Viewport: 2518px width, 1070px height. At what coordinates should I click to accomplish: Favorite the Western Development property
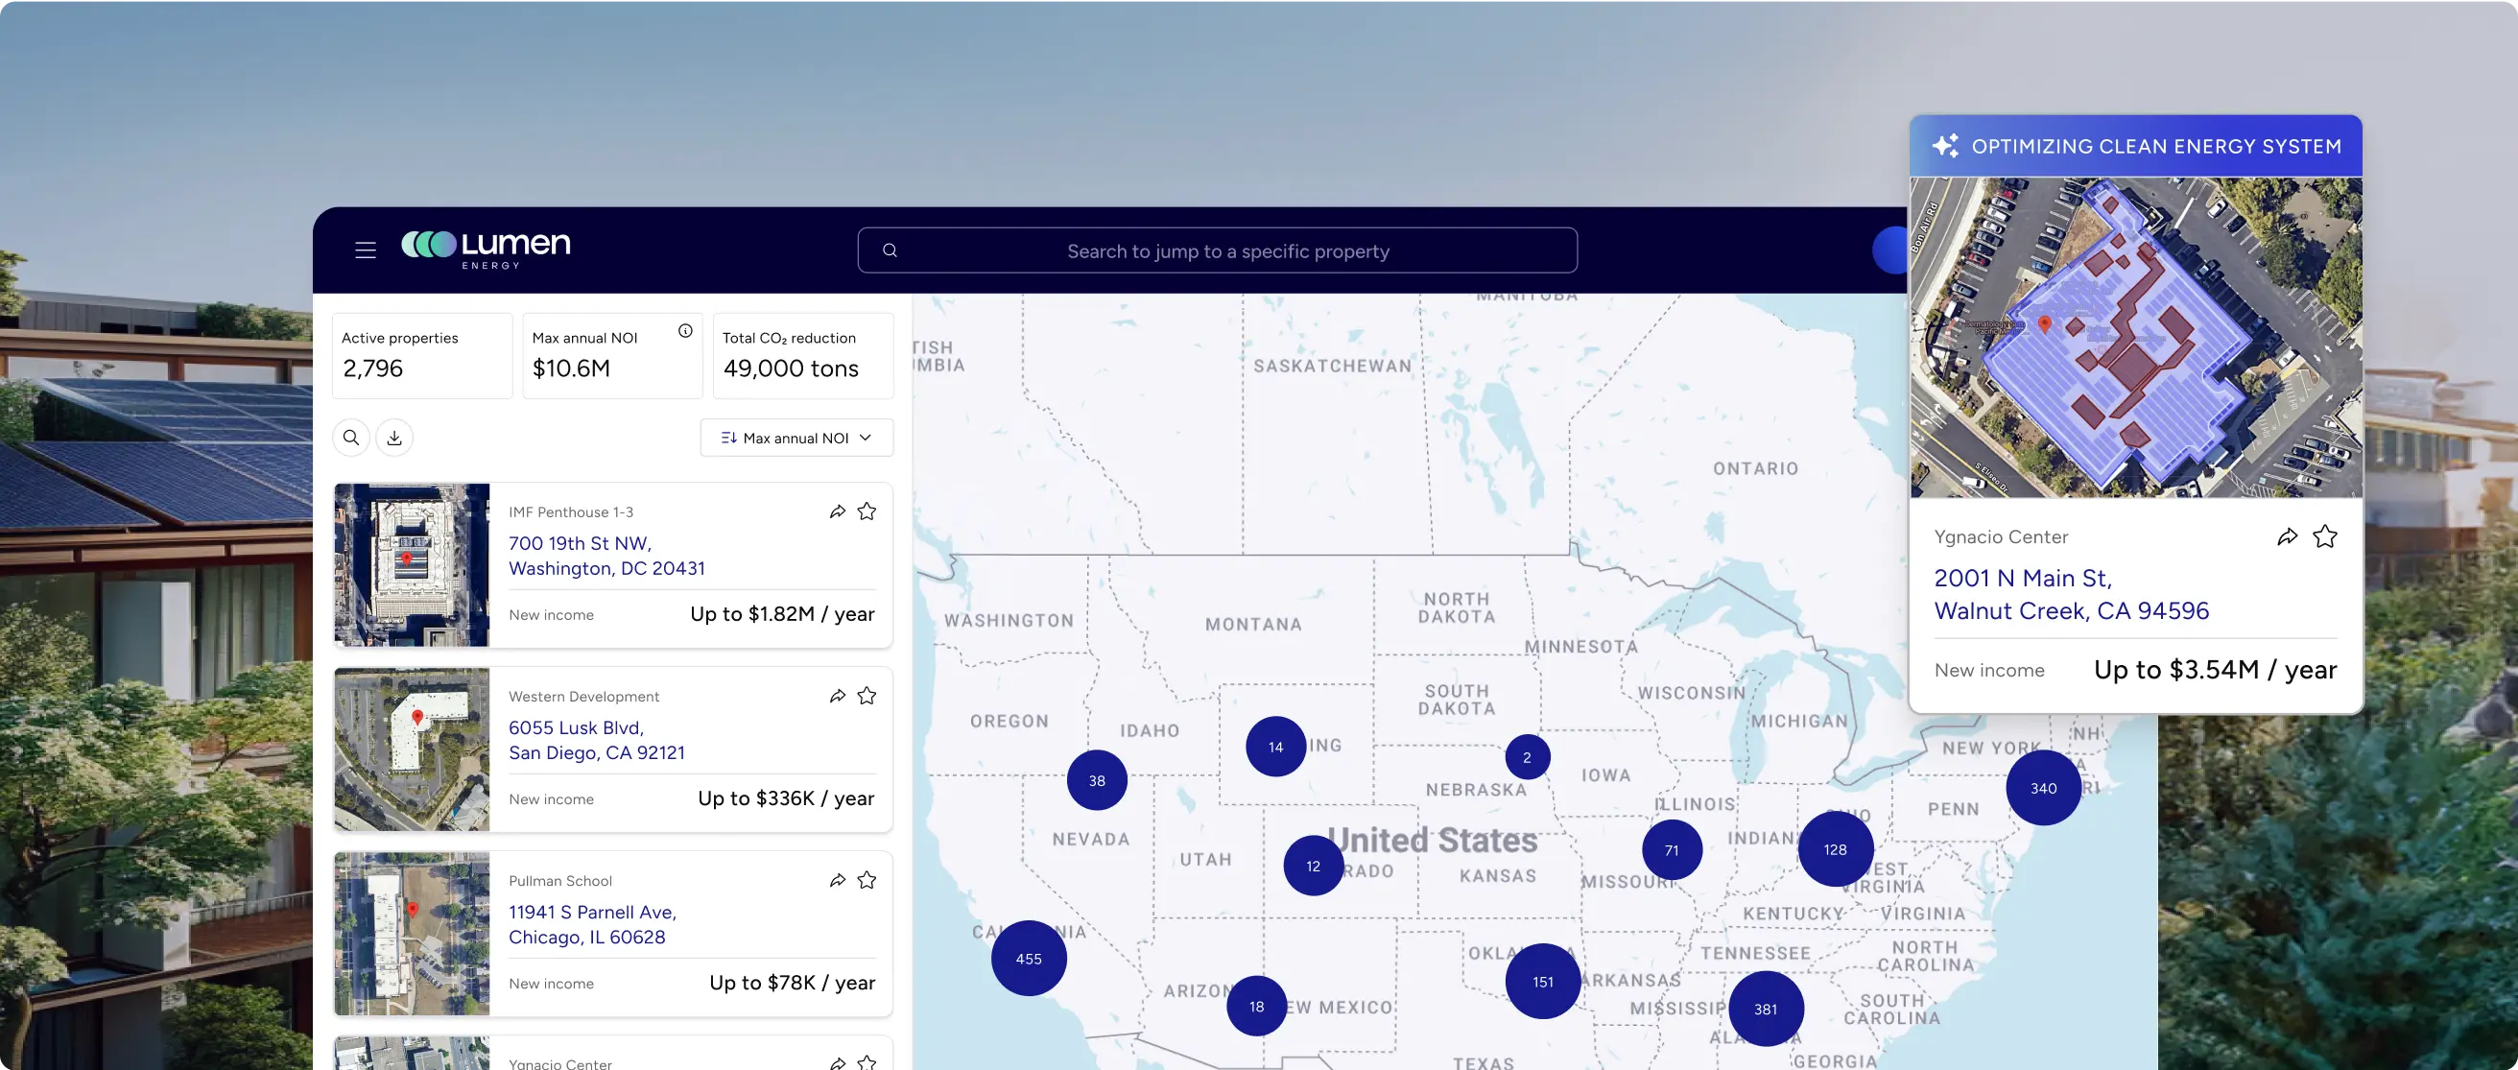click(x=867, y=695)
